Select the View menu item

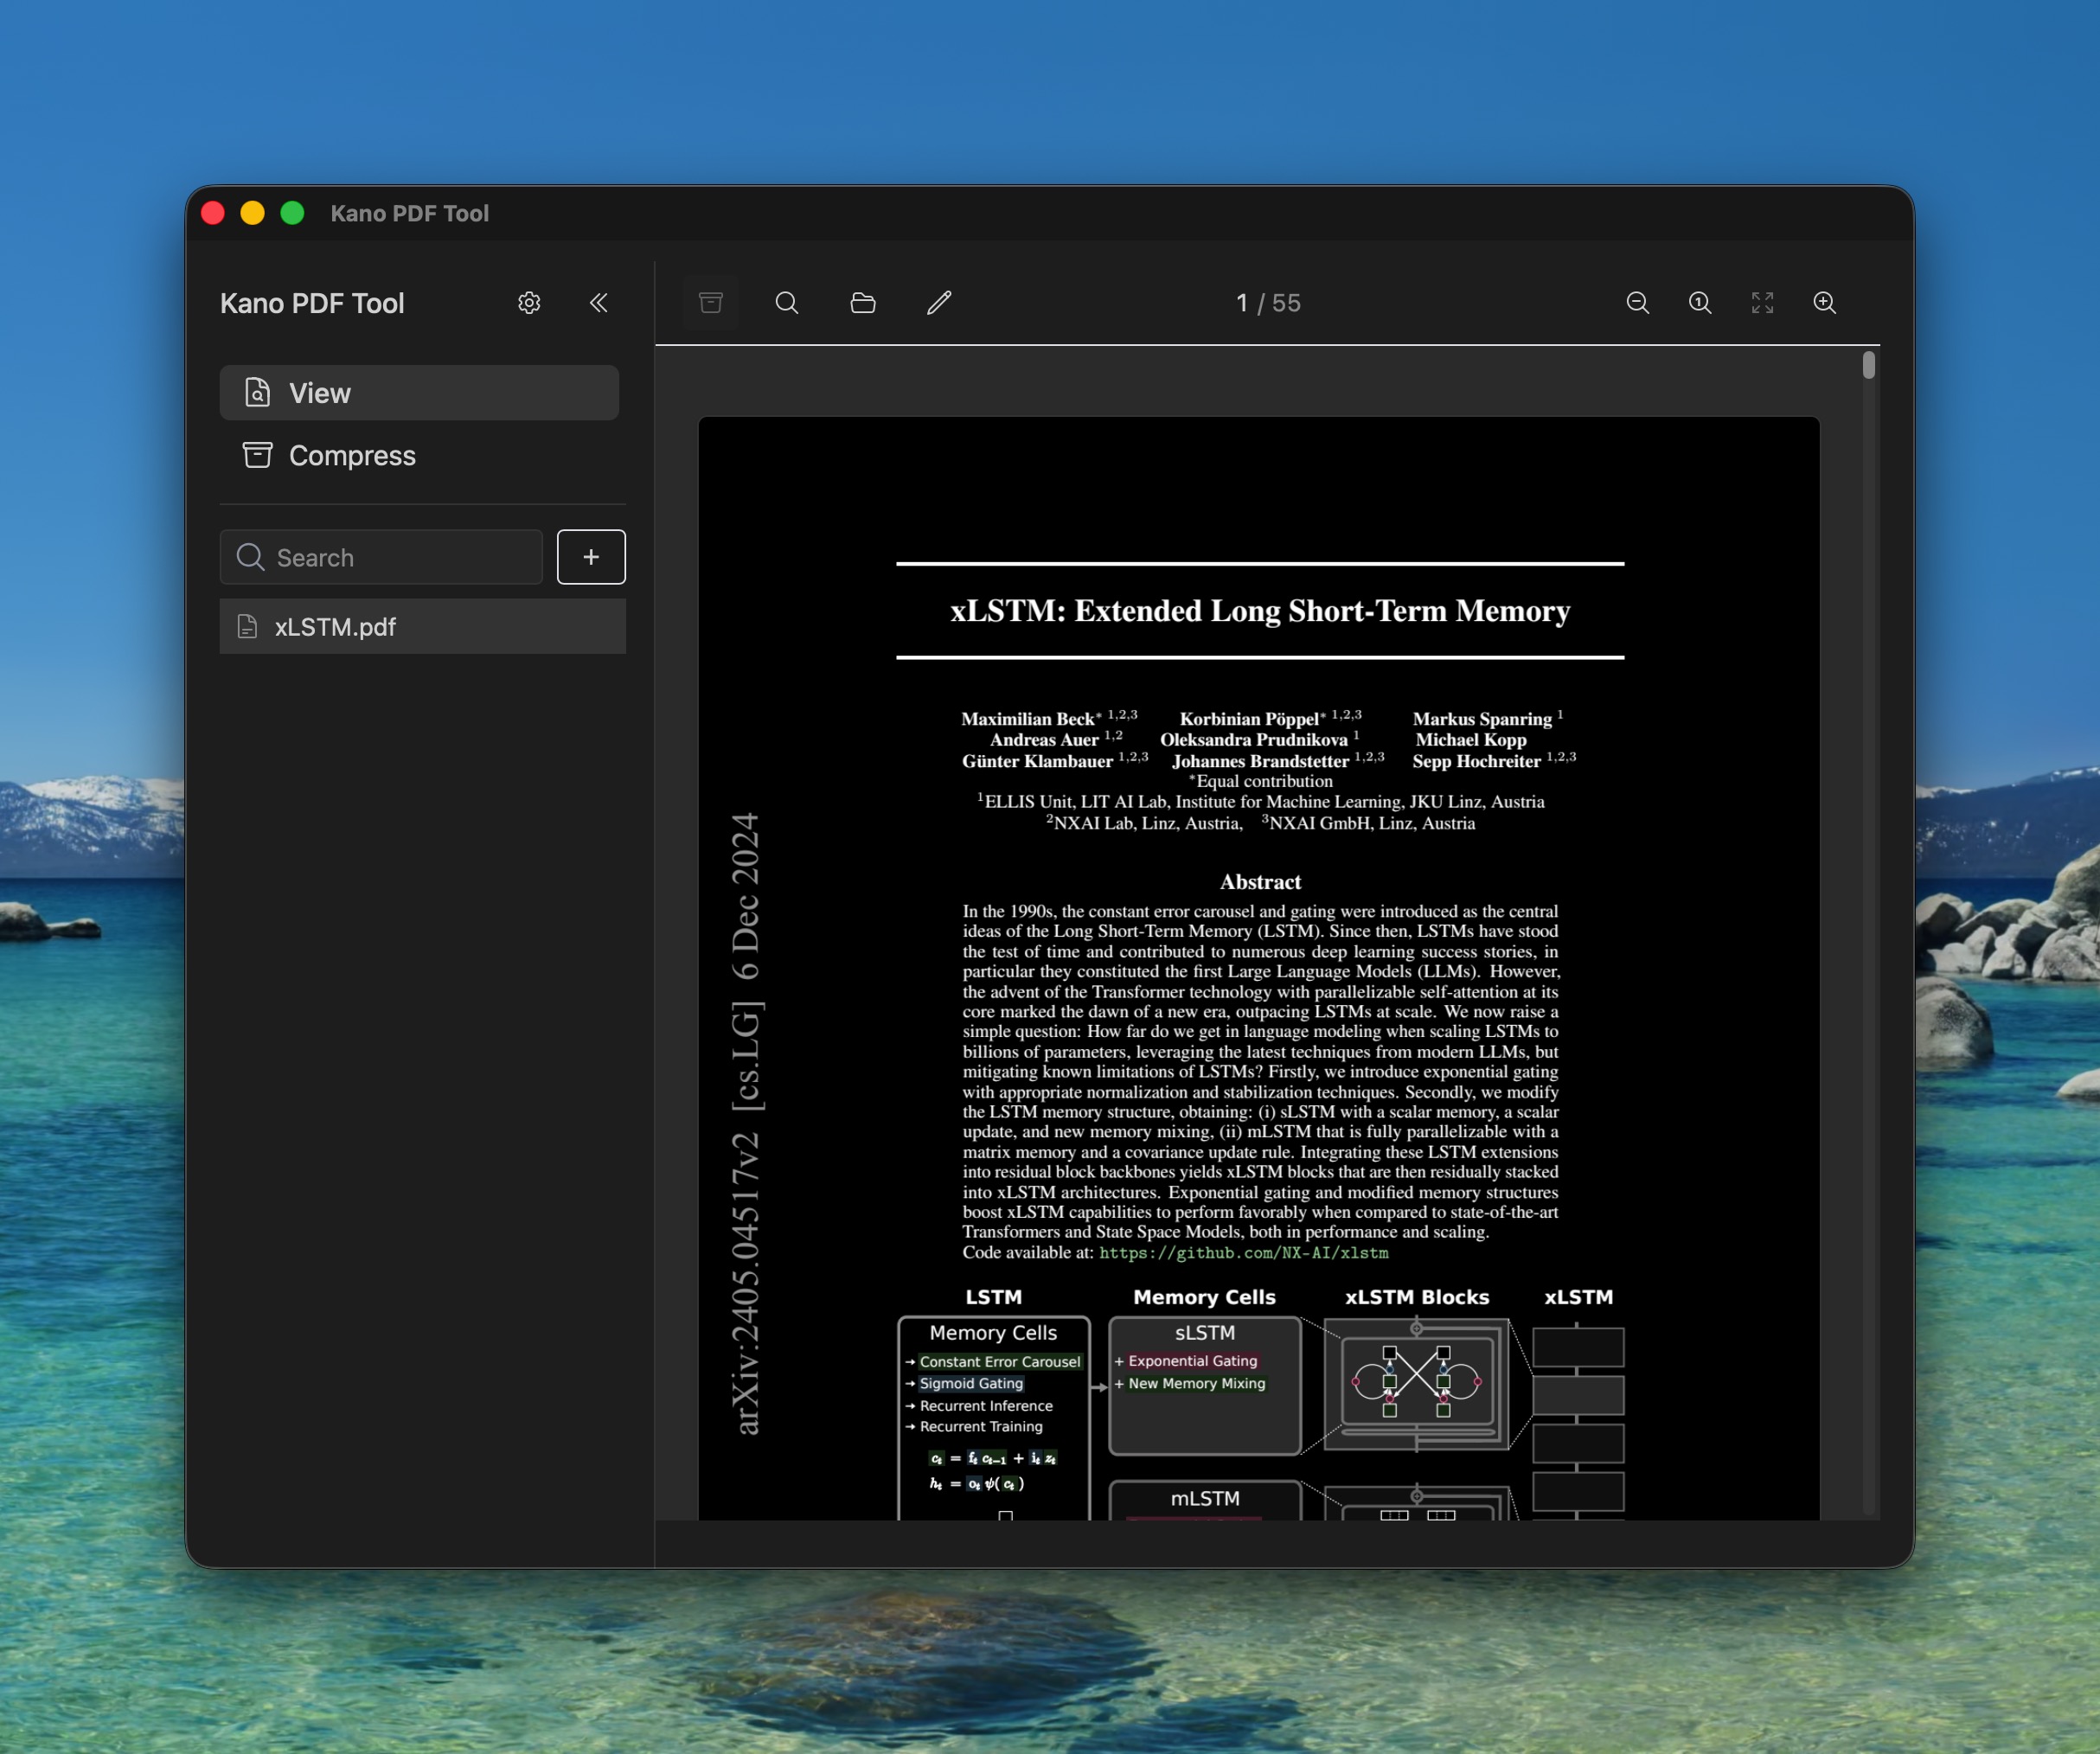pos(419,393)
